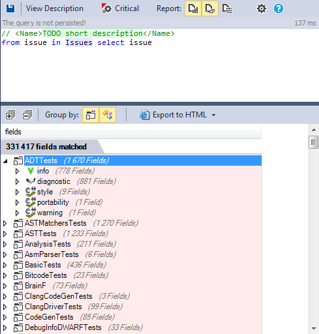Image resolution: width=319 pixels, height=334 pixels.
Task: Toggle the Critical rule flag
Action: click(x=120, y=8)
